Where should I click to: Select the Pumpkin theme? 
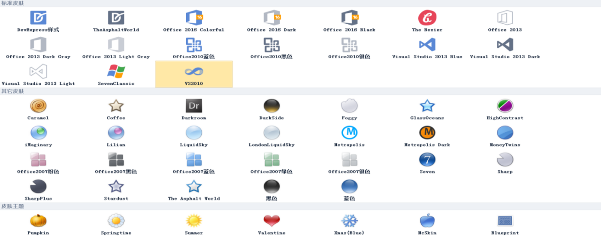[38, 221]
